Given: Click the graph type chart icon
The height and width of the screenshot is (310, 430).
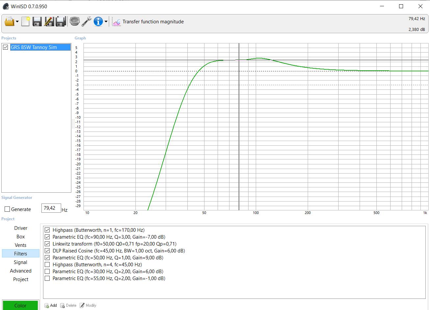Looking at the screenshot, I should point(116,22).
